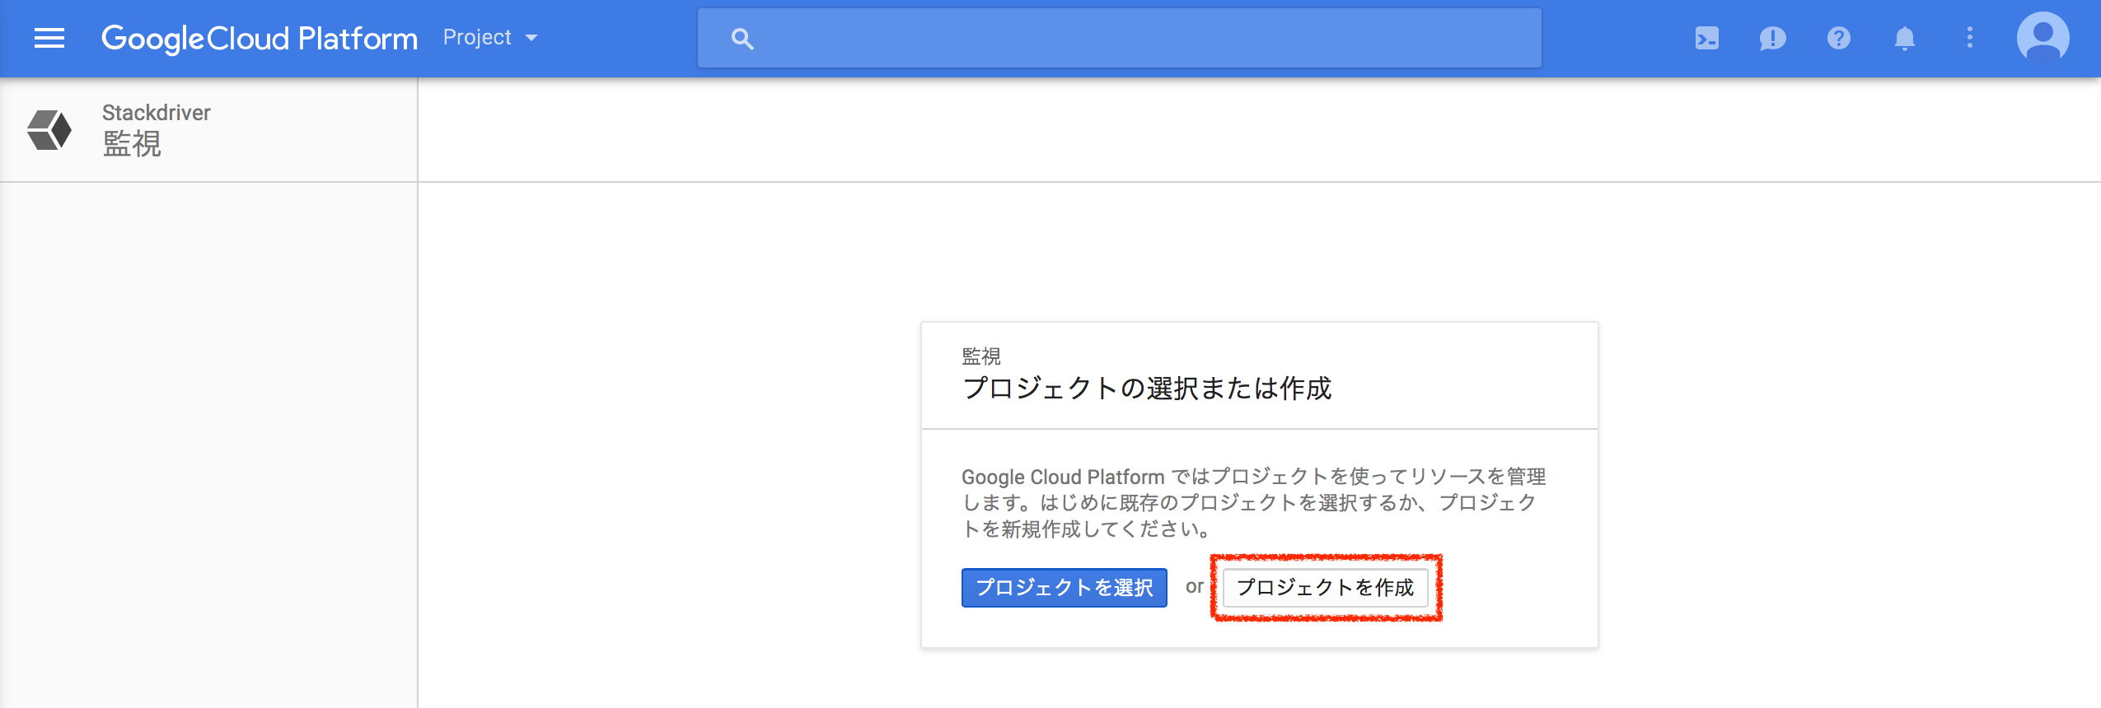Click the Google Cloud Platform logo
Image resolution: width=2101 pixels, height=708 pixels.
(x=260, y=39)
